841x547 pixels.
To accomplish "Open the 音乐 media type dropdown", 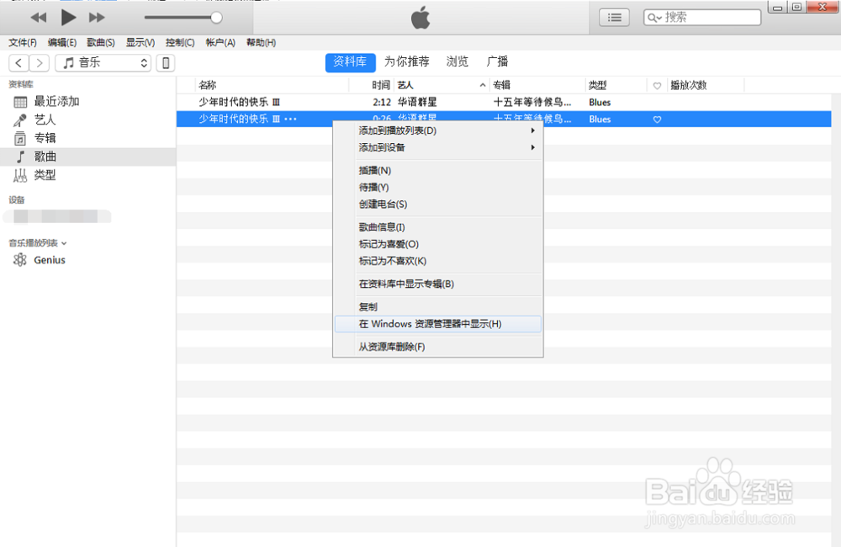I will click(x=103, y=63).
